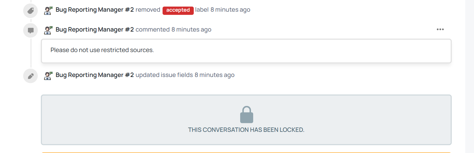Image resolution: width=474 pixels, height=153 pixels.
Task: Click the avatar on the commented event row
Action: [48, 30]
